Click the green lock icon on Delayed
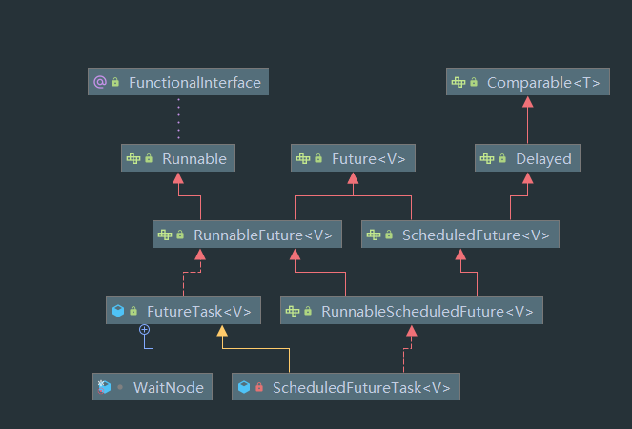 pyautogui.click(x=500, y=159)
